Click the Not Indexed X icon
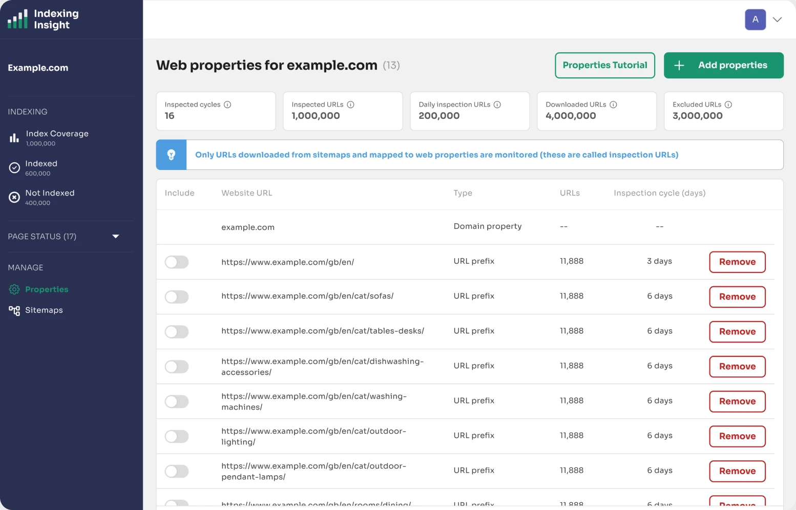796x510 pixels. pyautogui.click(x=14, y=197)
